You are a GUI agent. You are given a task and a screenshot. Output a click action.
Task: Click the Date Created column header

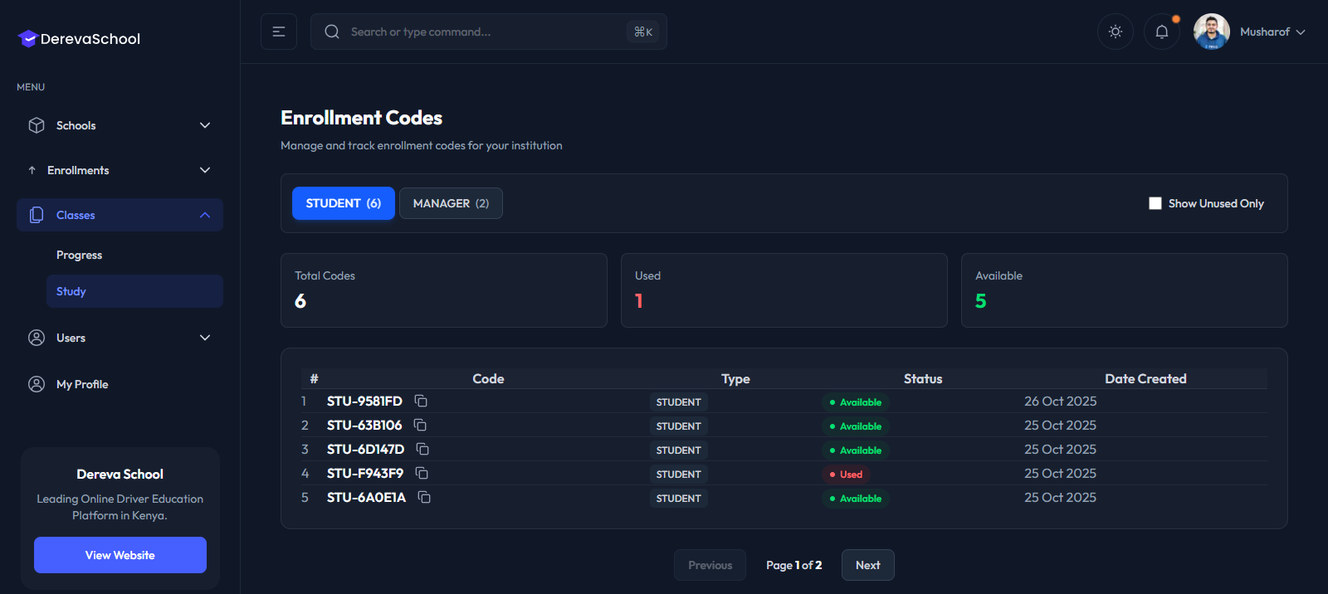[x=1145, y=378]
